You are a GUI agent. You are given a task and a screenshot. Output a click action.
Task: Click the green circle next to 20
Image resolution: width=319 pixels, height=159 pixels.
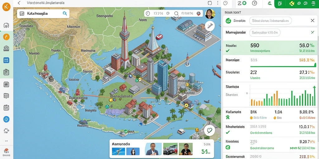pos(244,3)
